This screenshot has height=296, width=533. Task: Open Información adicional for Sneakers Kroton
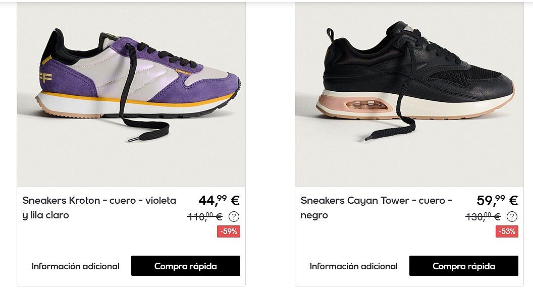click(76, 266)
